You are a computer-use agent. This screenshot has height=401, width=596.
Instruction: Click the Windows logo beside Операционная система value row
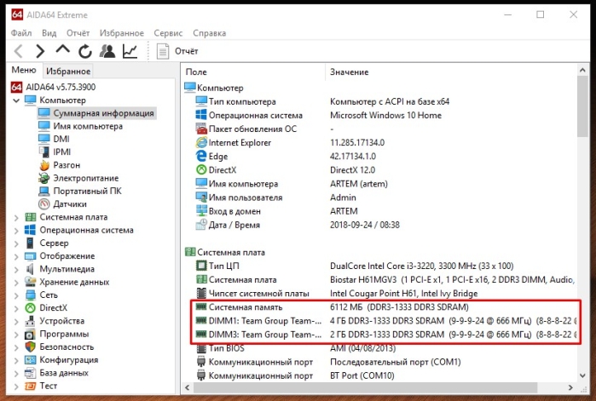[201, 115]
